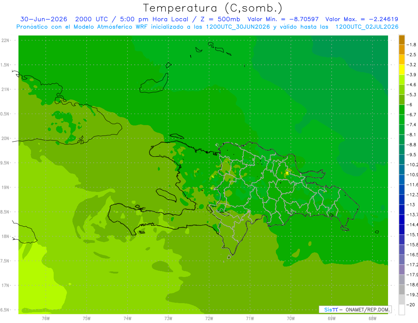Click the "-17.2" colorbar label

coord(412,265)
